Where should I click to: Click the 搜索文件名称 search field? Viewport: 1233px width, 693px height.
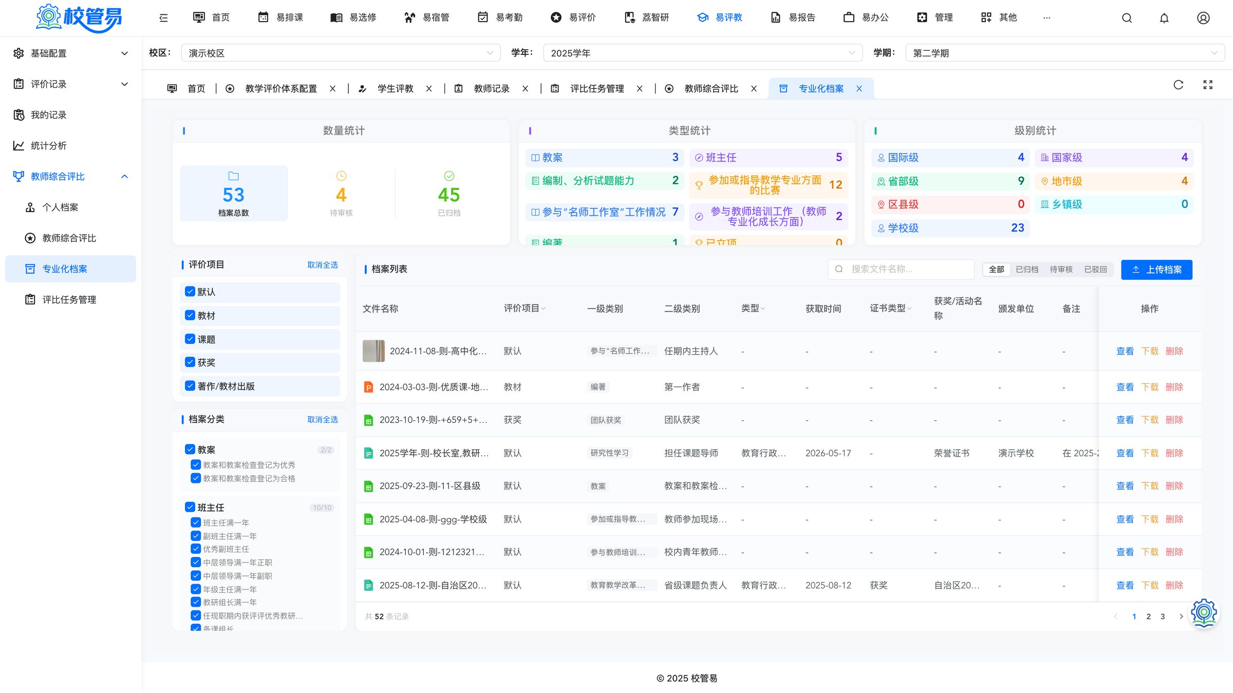[901, 269]
